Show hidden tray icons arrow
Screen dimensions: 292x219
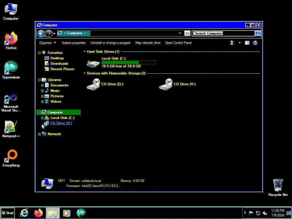245,213
